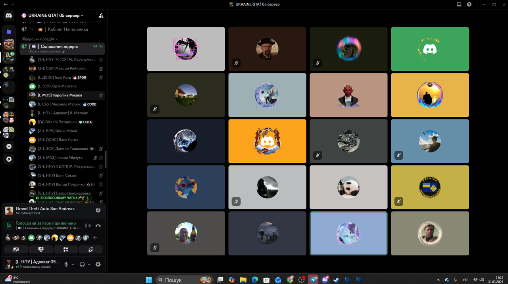This screenshot has height=284, width=508.
Task: Focus the red devil avatar video tile
Action: tap(348, 95)
